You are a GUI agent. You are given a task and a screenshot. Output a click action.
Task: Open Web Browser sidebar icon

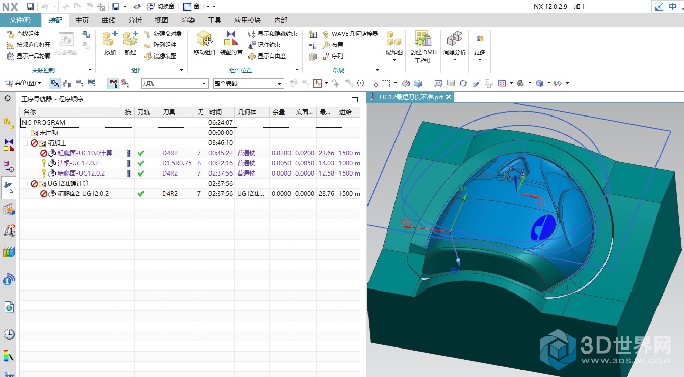9,307
